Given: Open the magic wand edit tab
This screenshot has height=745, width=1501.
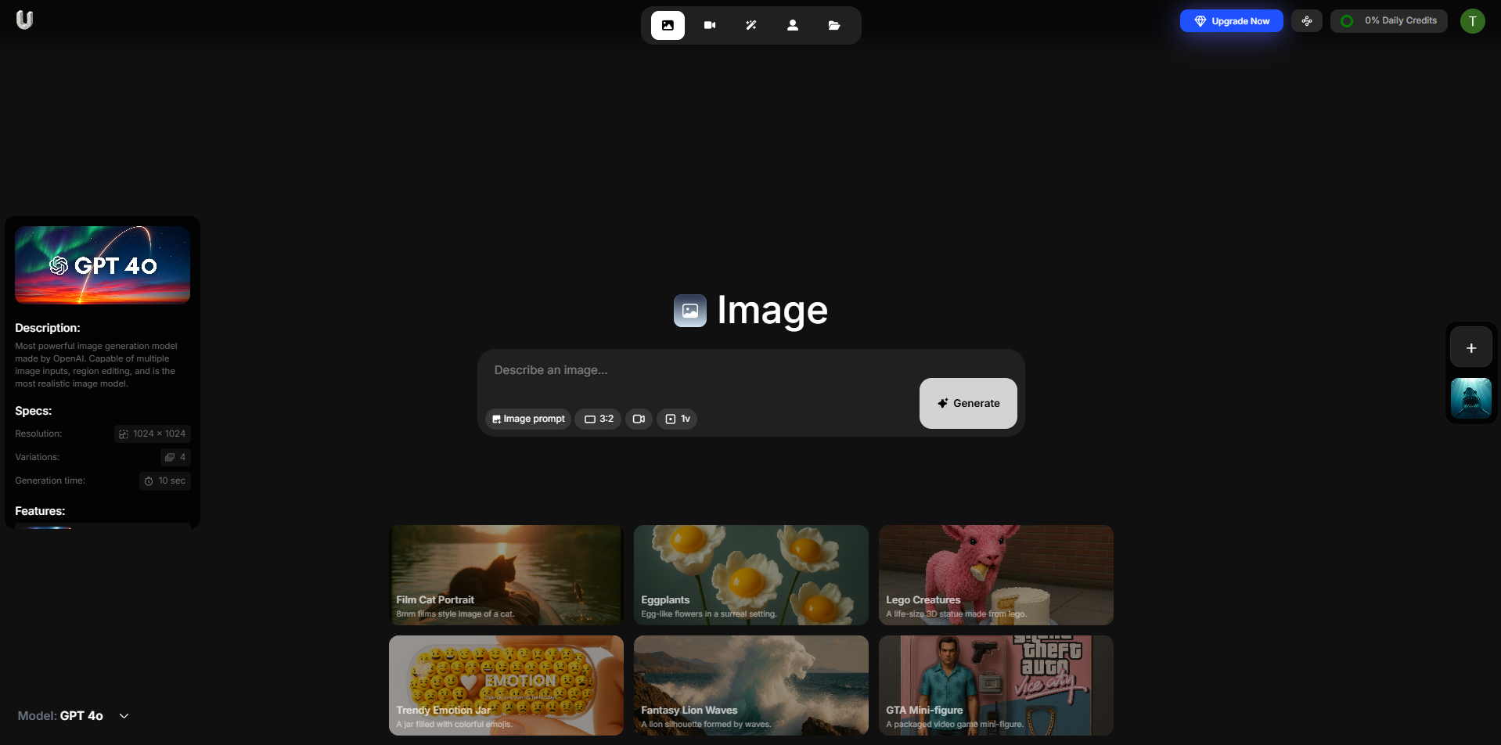Looking at the screenshot, I should [751, 25].
